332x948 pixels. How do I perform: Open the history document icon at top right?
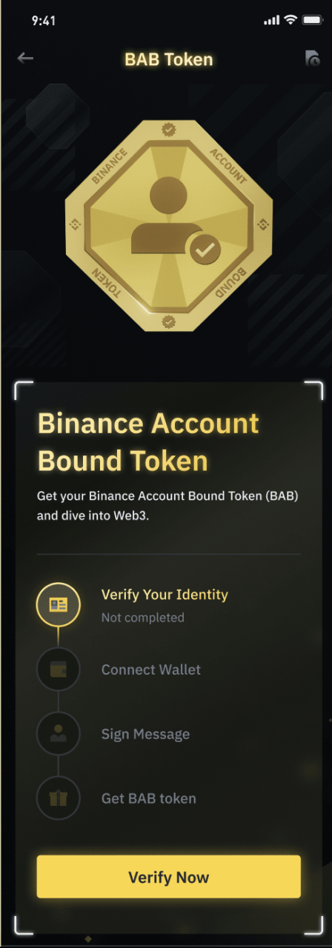coord(313,59)
